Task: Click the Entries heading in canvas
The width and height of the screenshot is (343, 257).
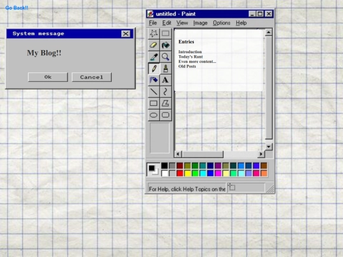Action: pyautogui.click(x=186, y=42)
